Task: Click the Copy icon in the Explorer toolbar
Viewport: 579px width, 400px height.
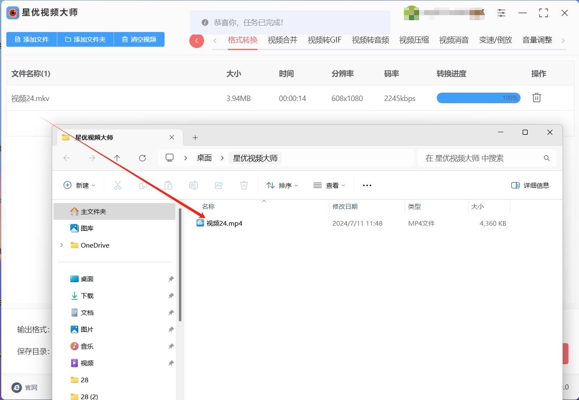Action: pos(143,185)
